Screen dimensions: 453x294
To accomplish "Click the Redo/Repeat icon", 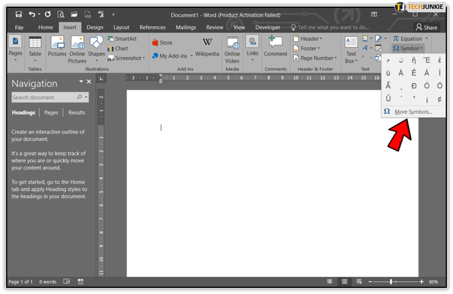I will pyautogui.click(x=47, y=15).
